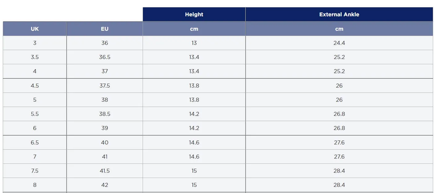Click the cm subheader under External Ankle
This screenshot has height=193, width=435.
[x=339, y=29]
